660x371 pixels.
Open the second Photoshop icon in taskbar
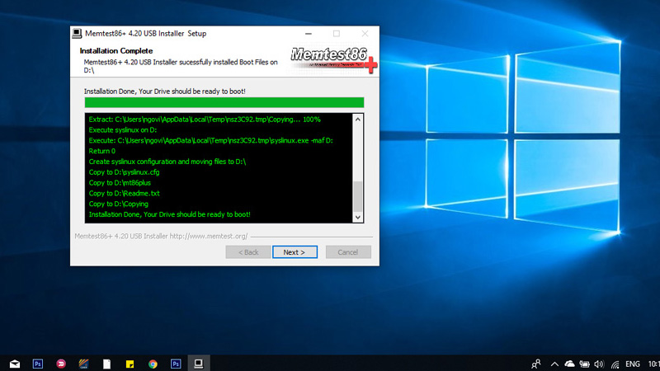pos(176,364)
